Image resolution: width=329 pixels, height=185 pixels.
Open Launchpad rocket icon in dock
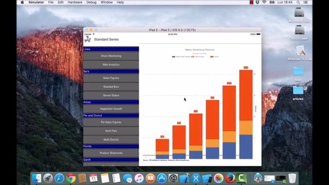48,178
